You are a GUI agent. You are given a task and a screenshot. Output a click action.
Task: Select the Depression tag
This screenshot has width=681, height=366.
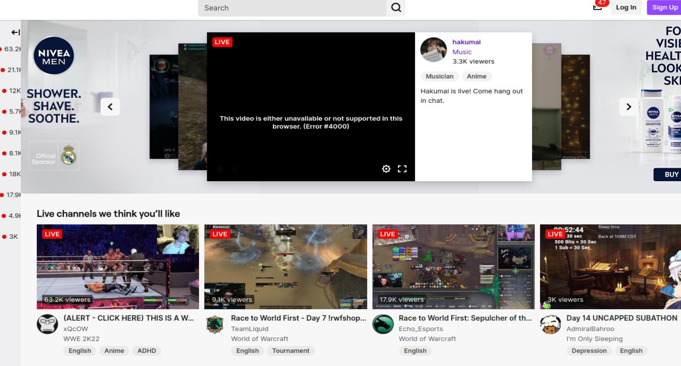pos(589,350)
